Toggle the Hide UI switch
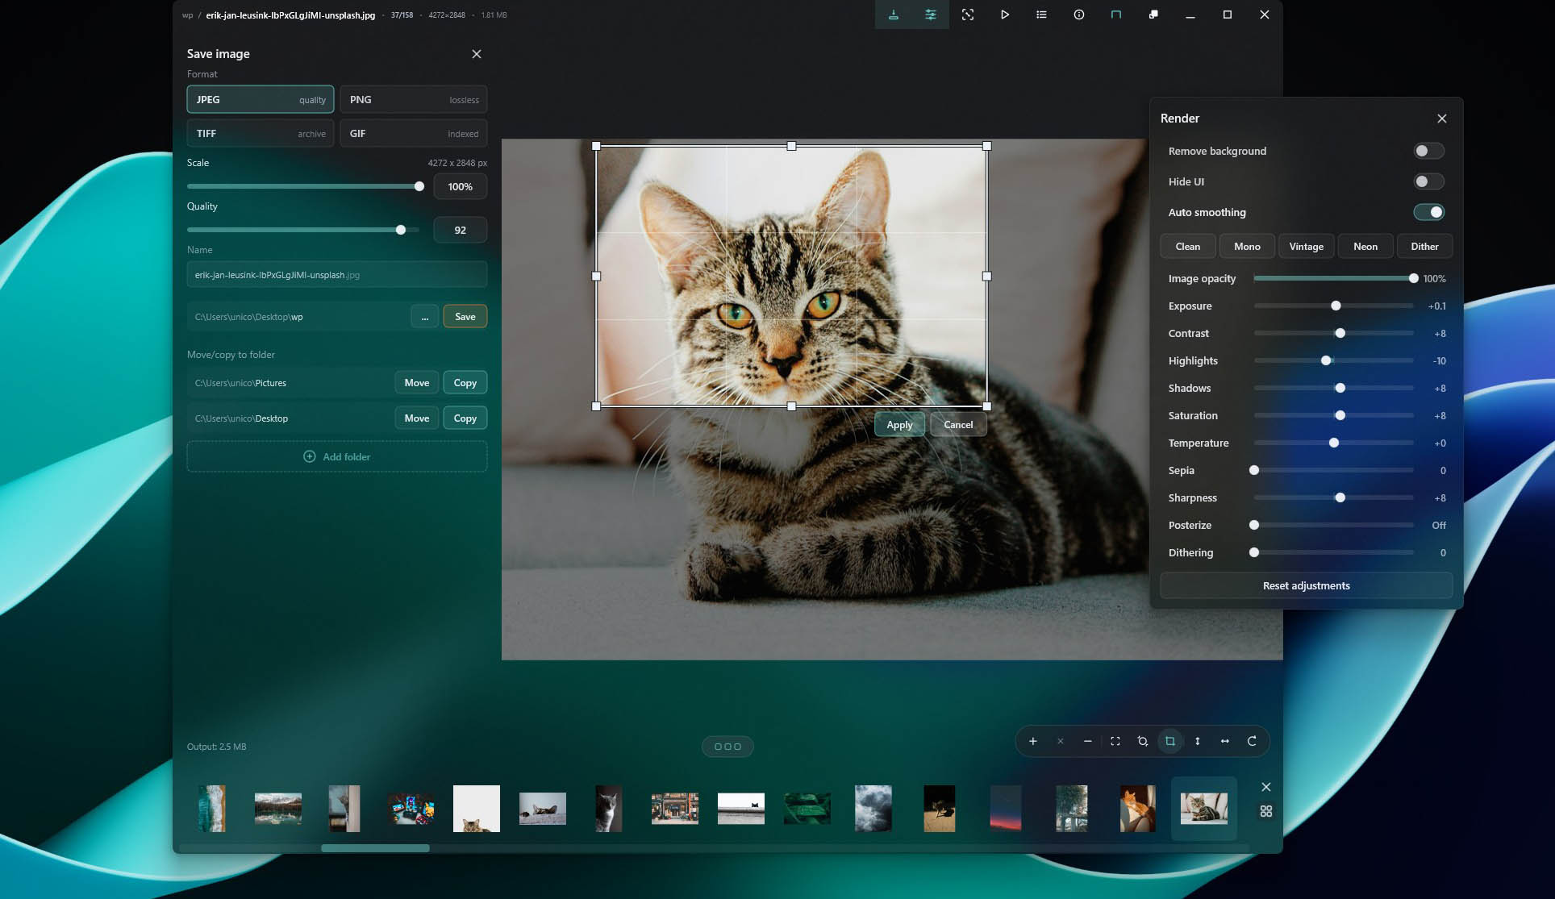Viewport: 1555px width, 899px height. click(x=1428, y=181)
